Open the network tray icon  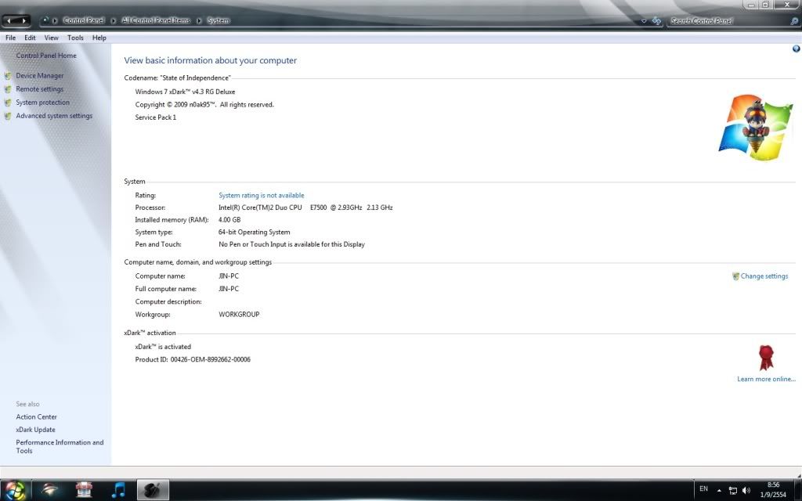(733, 491)
